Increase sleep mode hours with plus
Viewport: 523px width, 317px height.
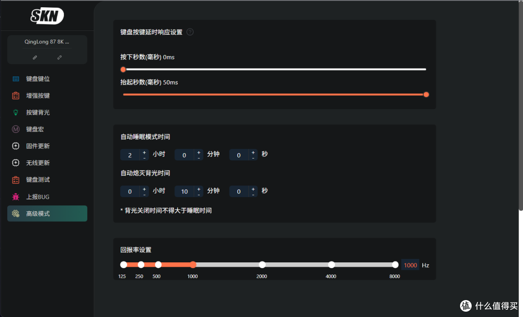tap(144, 153)
